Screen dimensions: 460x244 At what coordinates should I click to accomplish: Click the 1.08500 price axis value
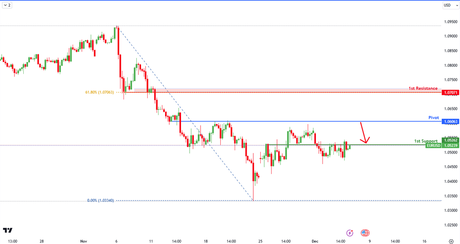451,51
